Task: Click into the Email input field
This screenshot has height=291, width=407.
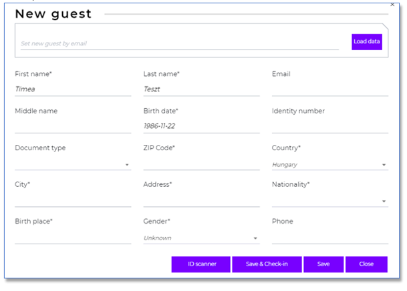Action: click(329, 88)
